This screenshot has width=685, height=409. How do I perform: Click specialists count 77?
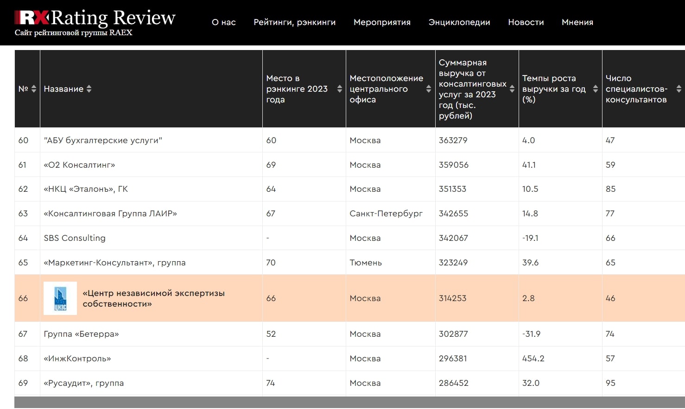(x=610, y=214)
